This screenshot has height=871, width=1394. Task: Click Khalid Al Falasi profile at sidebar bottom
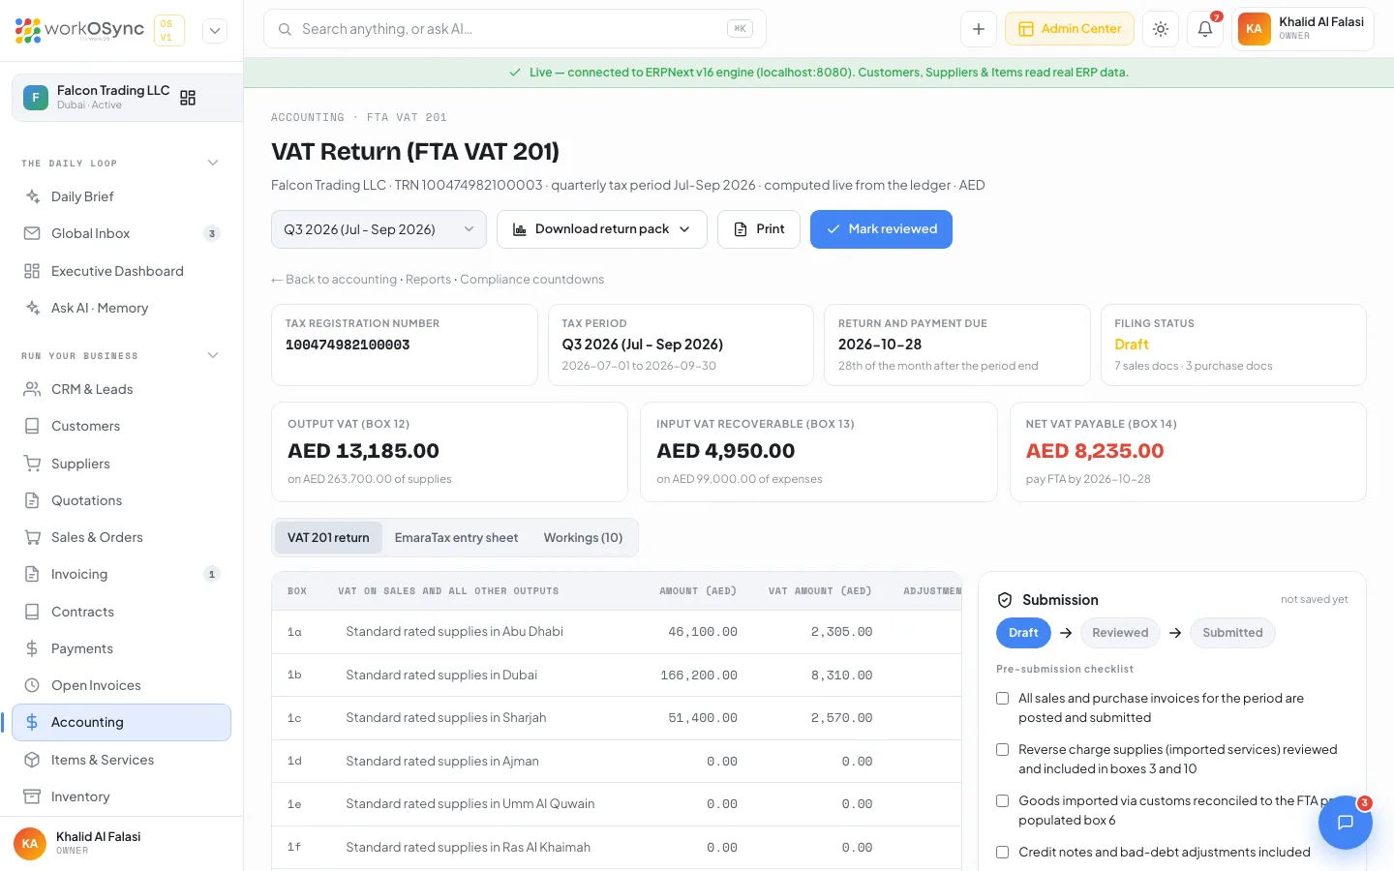pyautogui.click(x=121, y=843)
